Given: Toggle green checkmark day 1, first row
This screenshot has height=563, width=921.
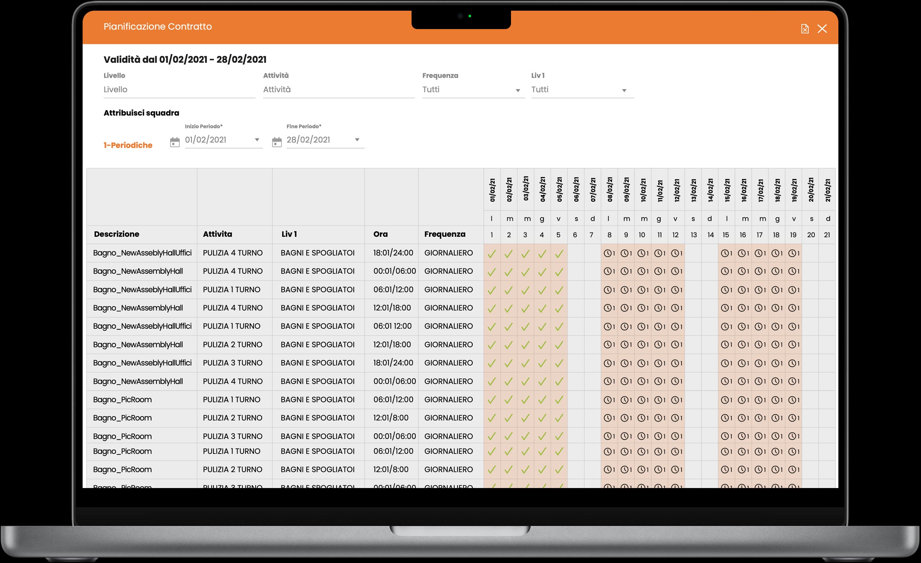Looking at the screenshot, I should tap(492, 254).
